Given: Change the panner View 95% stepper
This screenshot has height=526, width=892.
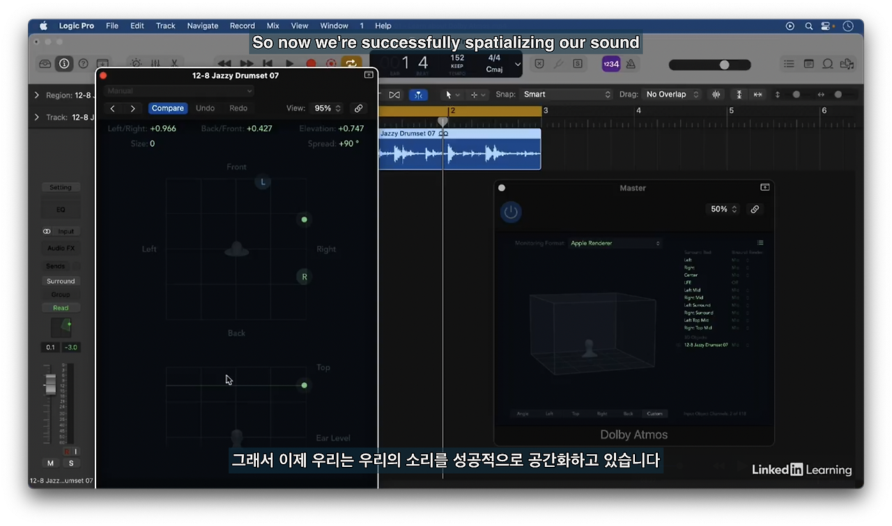Looking at the screenshot, I should 328,109.
